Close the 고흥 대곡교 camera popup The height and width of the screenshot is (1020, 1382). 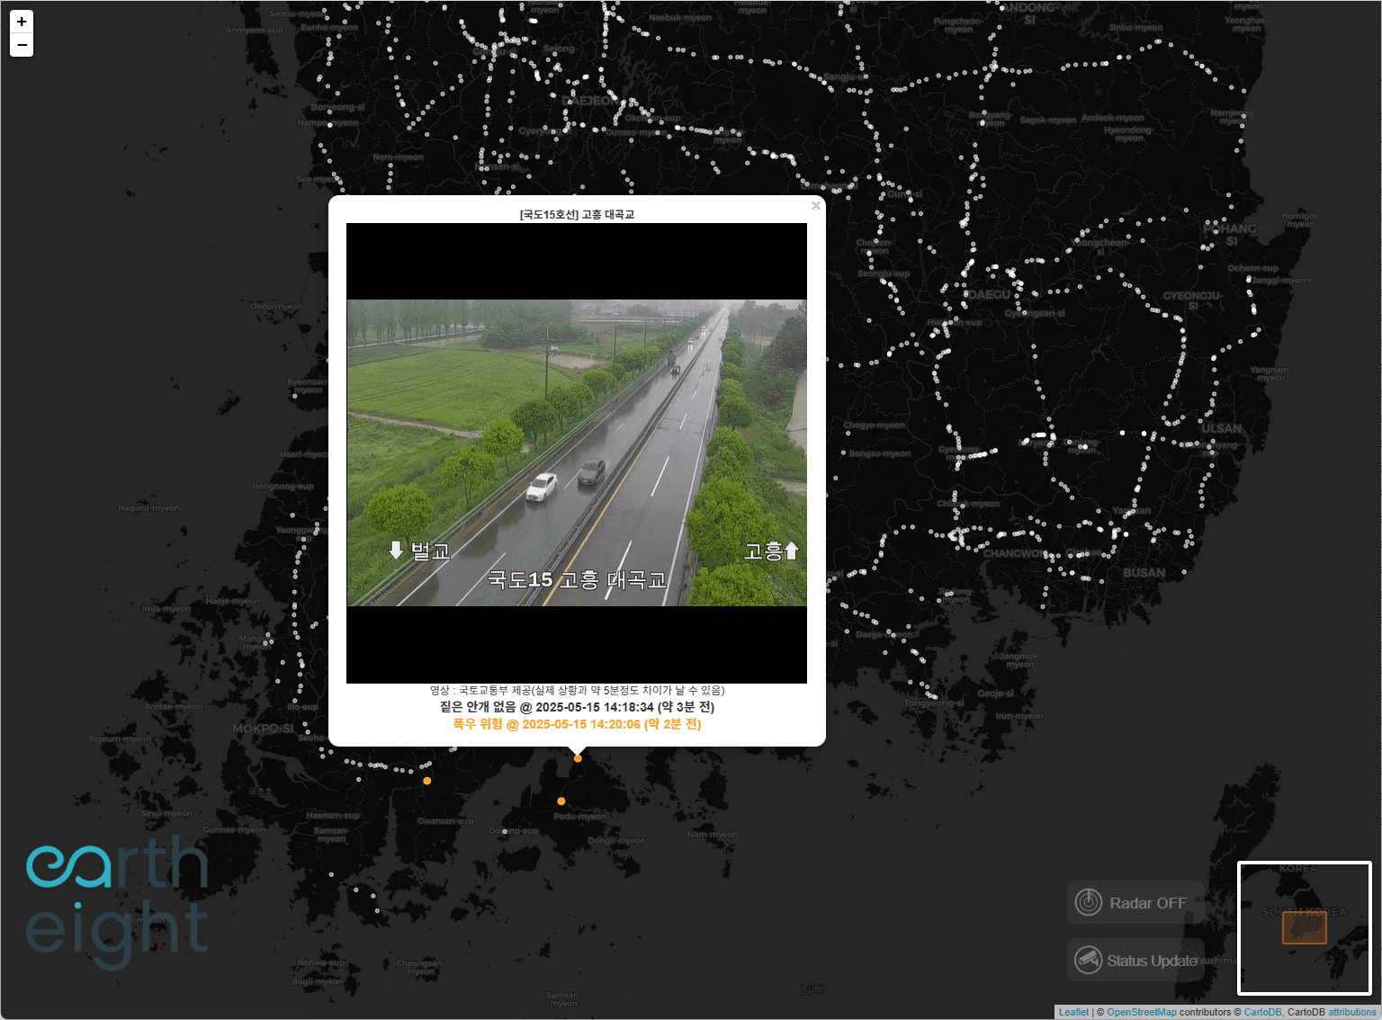coord(815,205)
